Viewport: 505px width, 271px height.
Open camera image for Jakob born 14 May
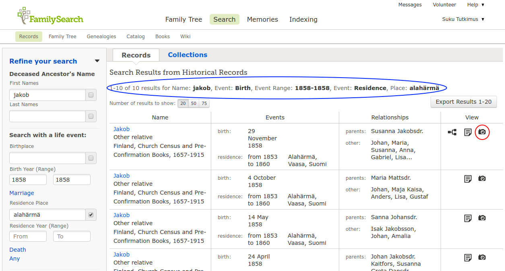[482, 218]
